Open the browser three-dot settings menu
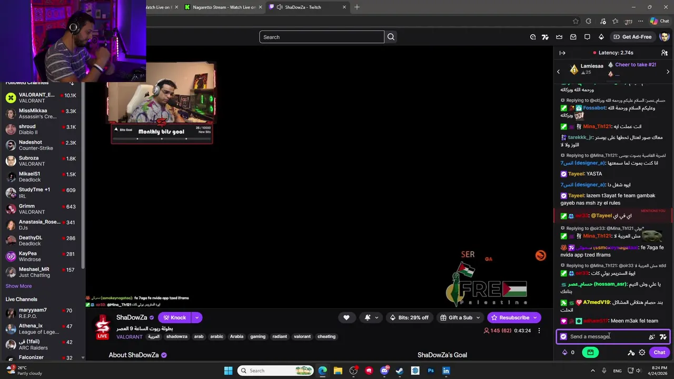Screen dimensions: 674x379 [640, 21]
